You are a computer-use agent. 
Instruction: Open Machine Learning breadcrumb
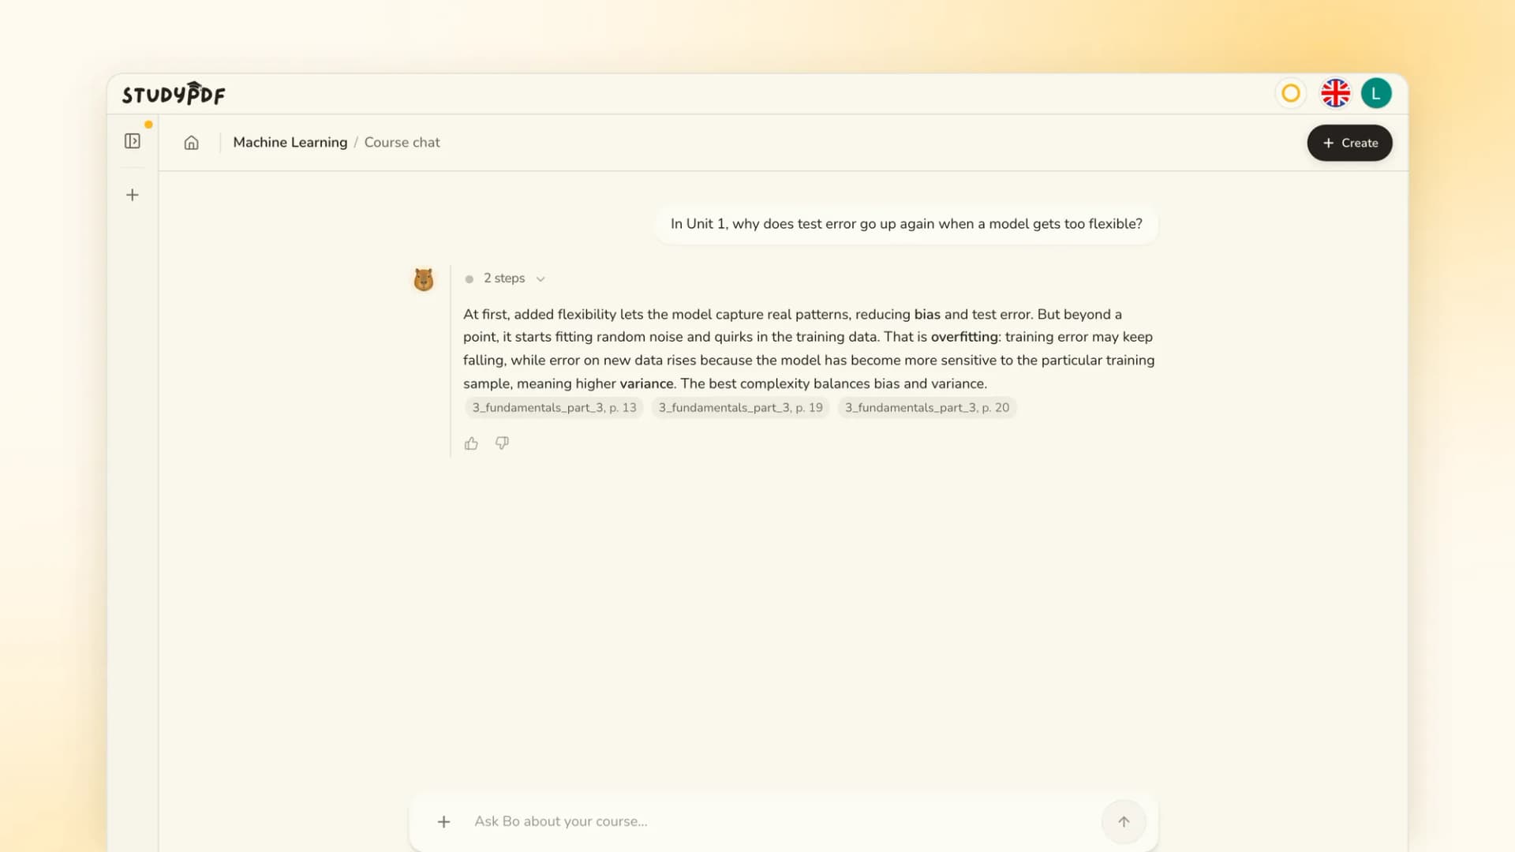point(290,143)
